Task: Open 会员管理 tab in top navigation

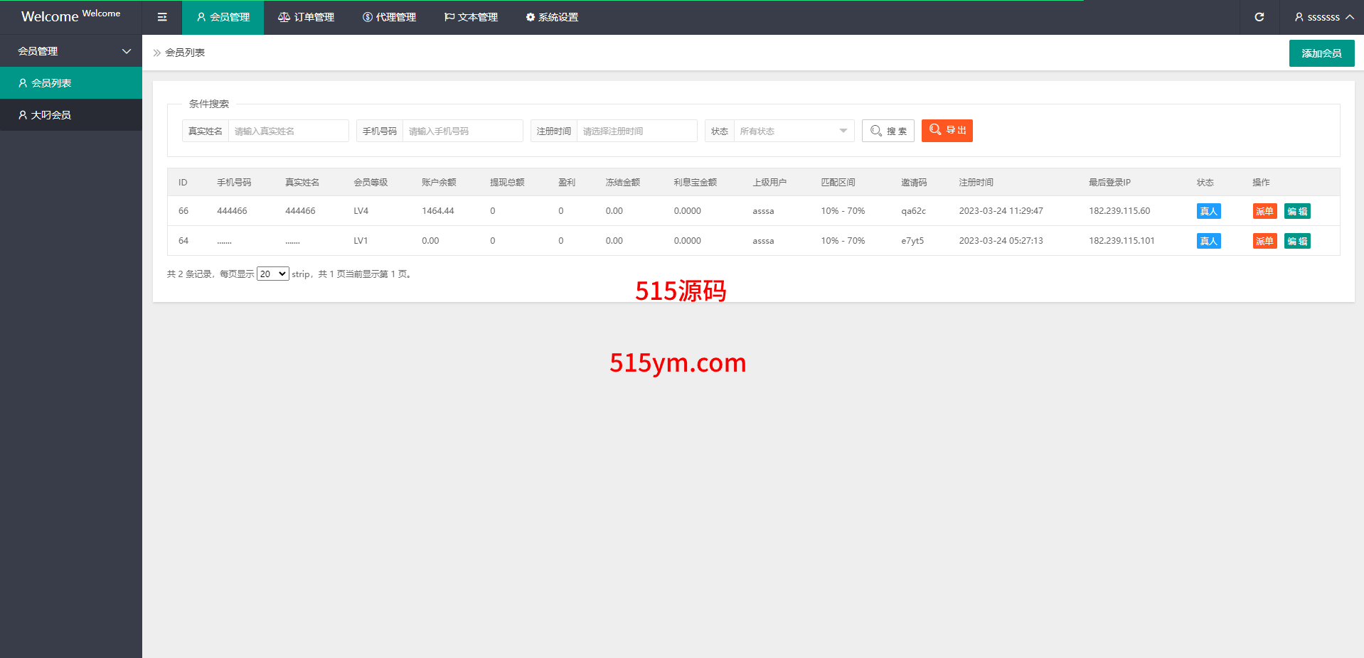Action: click(x=223, y=17)
